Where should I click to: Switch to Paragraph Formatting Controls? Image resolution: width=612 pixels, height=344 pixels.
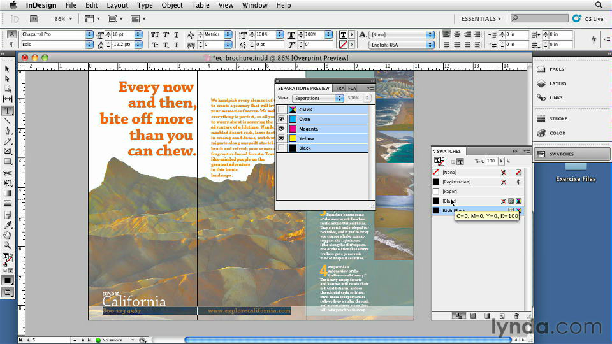pos(11,45)
